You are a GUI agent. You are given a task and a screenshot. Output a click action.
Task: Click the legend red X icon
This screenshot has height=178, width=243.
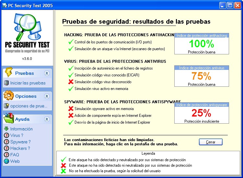pyautogui.click(x=64, y=165)
